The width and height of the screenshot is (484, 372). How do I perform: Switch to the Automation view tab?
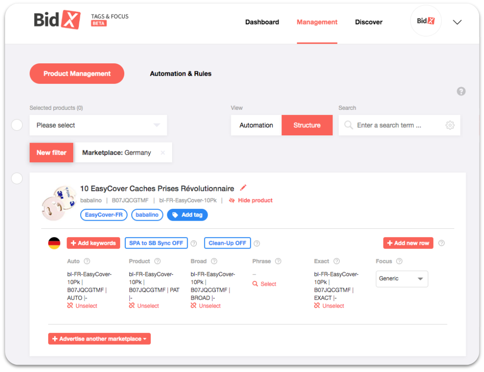(x=256, y=125)
